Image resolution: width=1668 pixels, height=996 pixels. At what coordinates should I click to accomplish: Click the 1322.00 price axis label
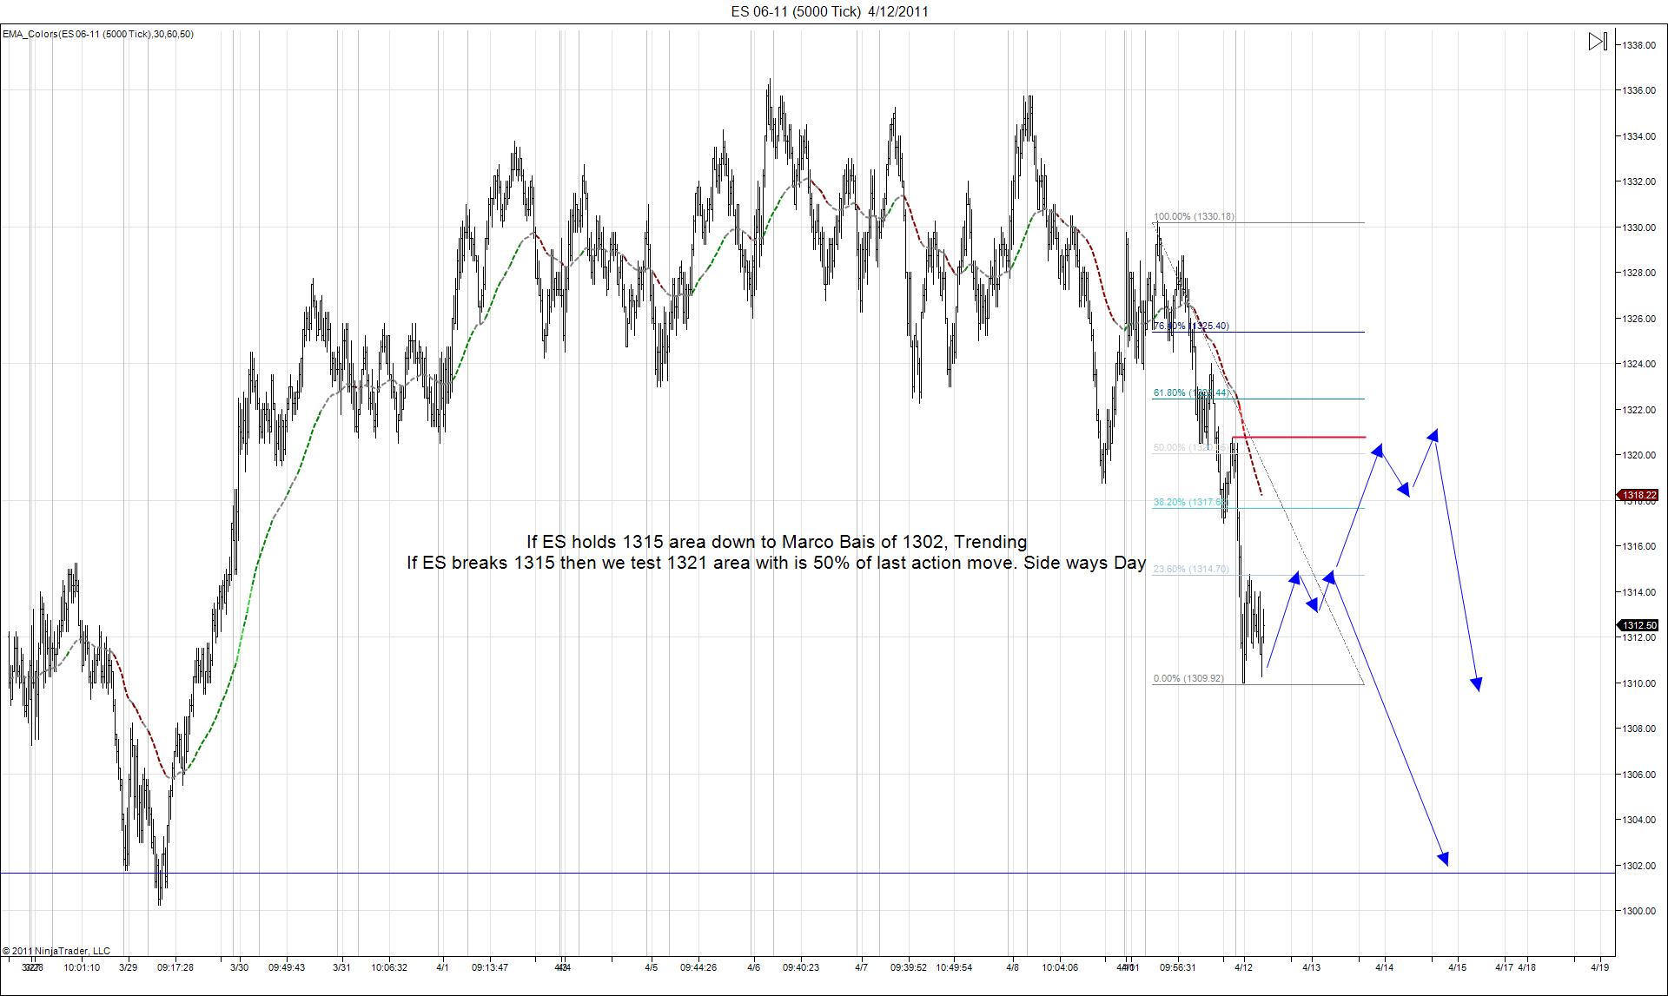pyautogui.click(x=1638, y=409)
